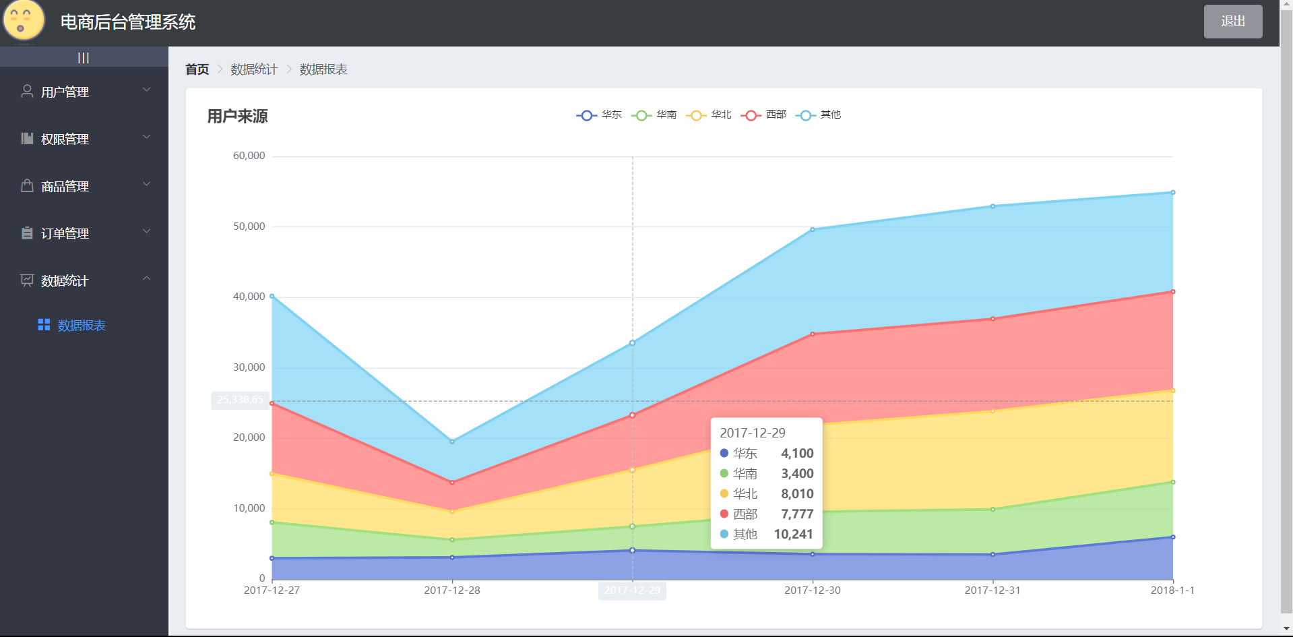The image size is (1293, 637).
Task: Click 电商后台管理系统 header title
Action: (x=128, y=22)
